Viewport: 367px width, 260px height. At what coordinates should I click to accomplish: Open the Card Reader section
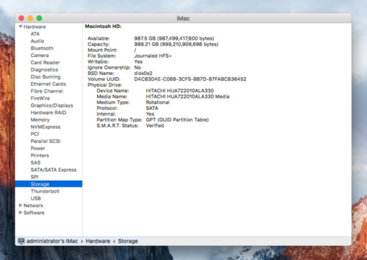(45, 62)
